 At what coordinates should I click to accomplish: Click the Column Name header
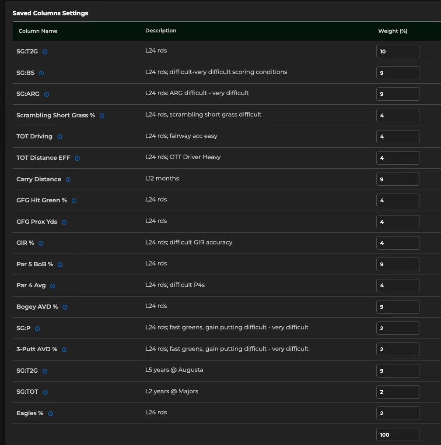(x=38, y=31)
